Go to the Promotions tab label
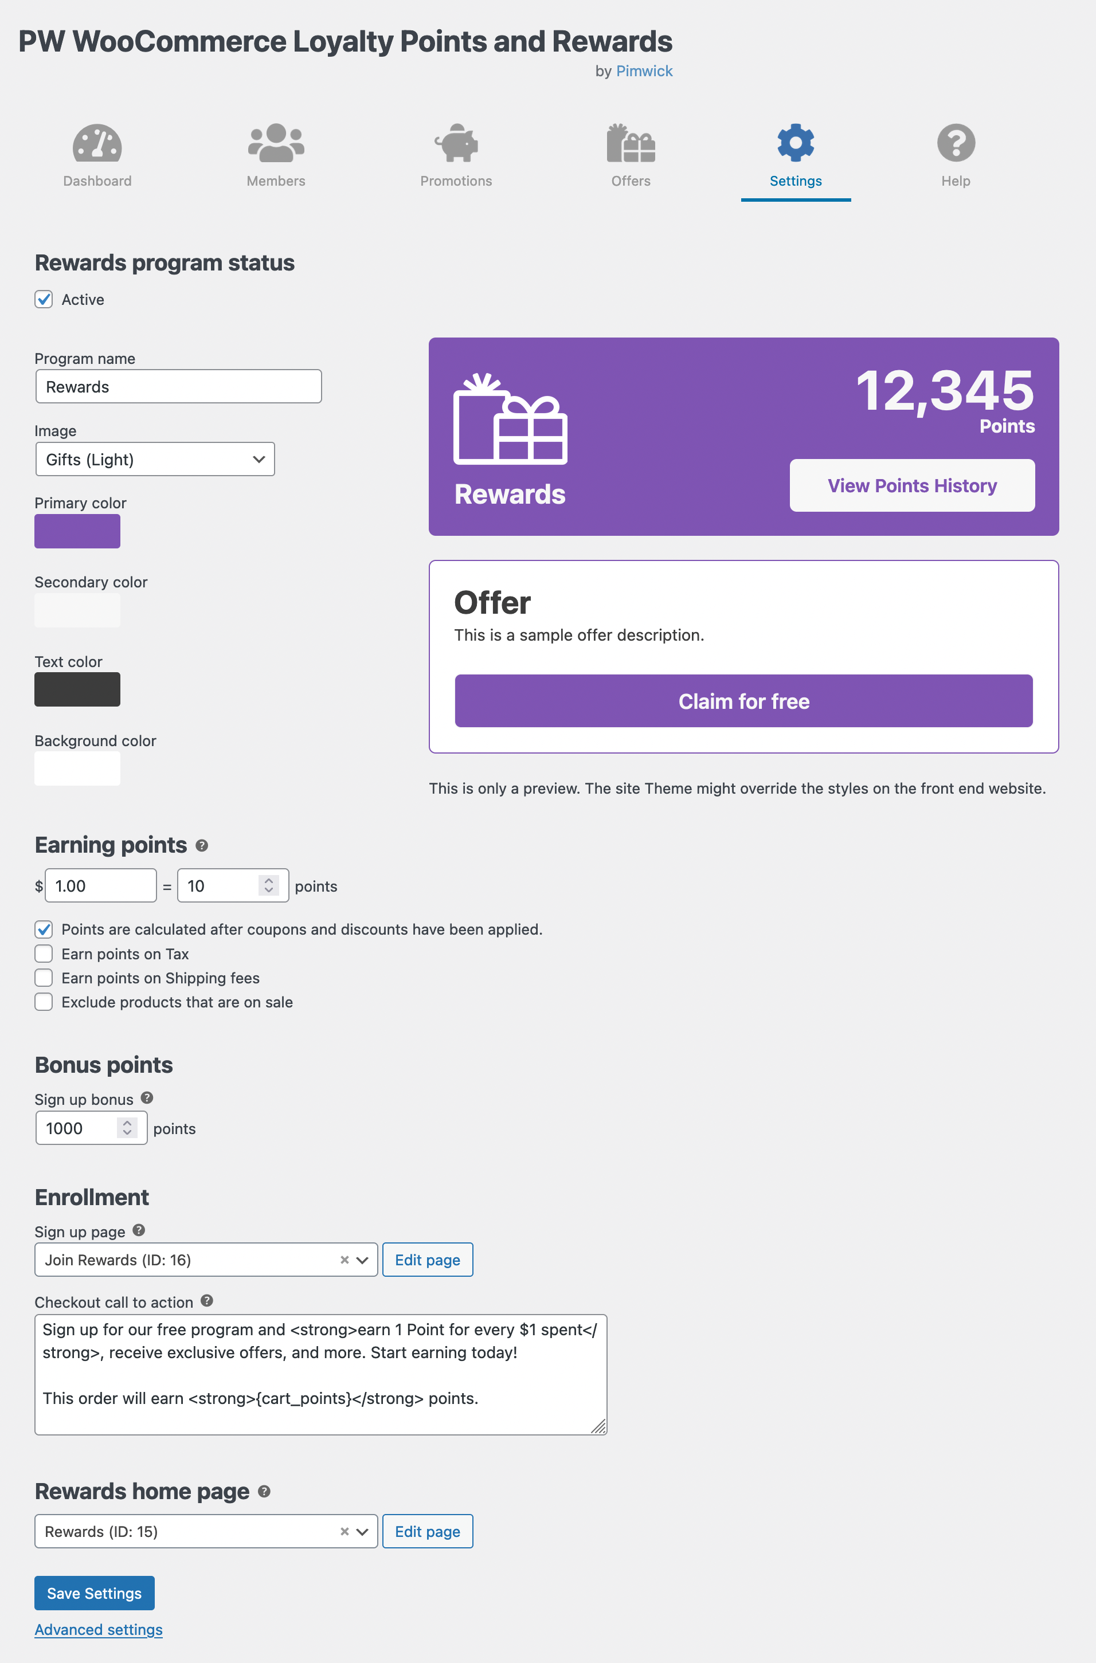Screen dimensions: 1096x1663 456,181
